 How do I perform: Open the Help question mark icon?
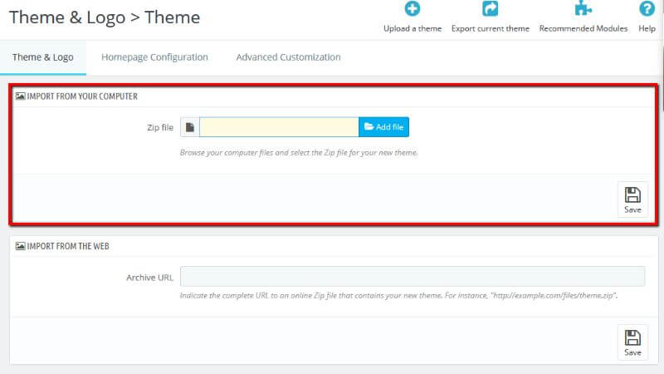(647, 8)
